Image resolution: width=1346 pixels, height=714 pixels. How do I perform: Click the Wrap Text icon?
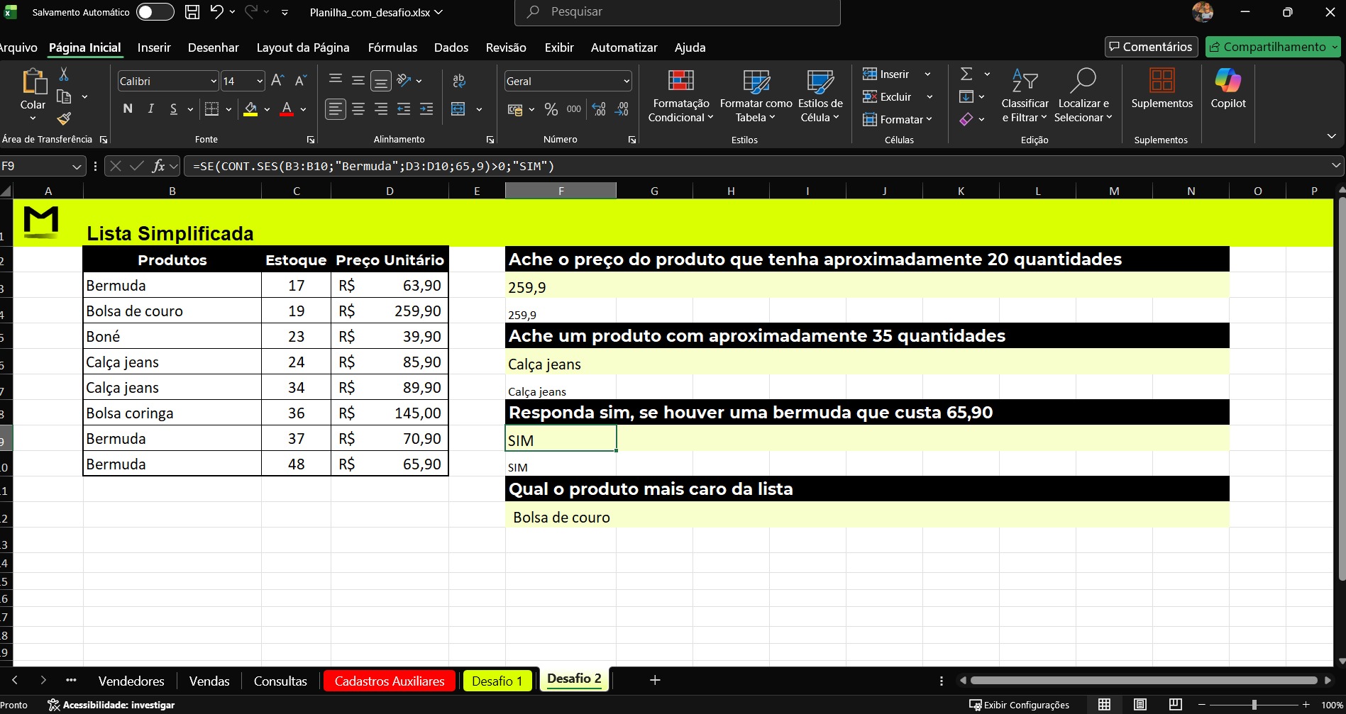[459, 81]
